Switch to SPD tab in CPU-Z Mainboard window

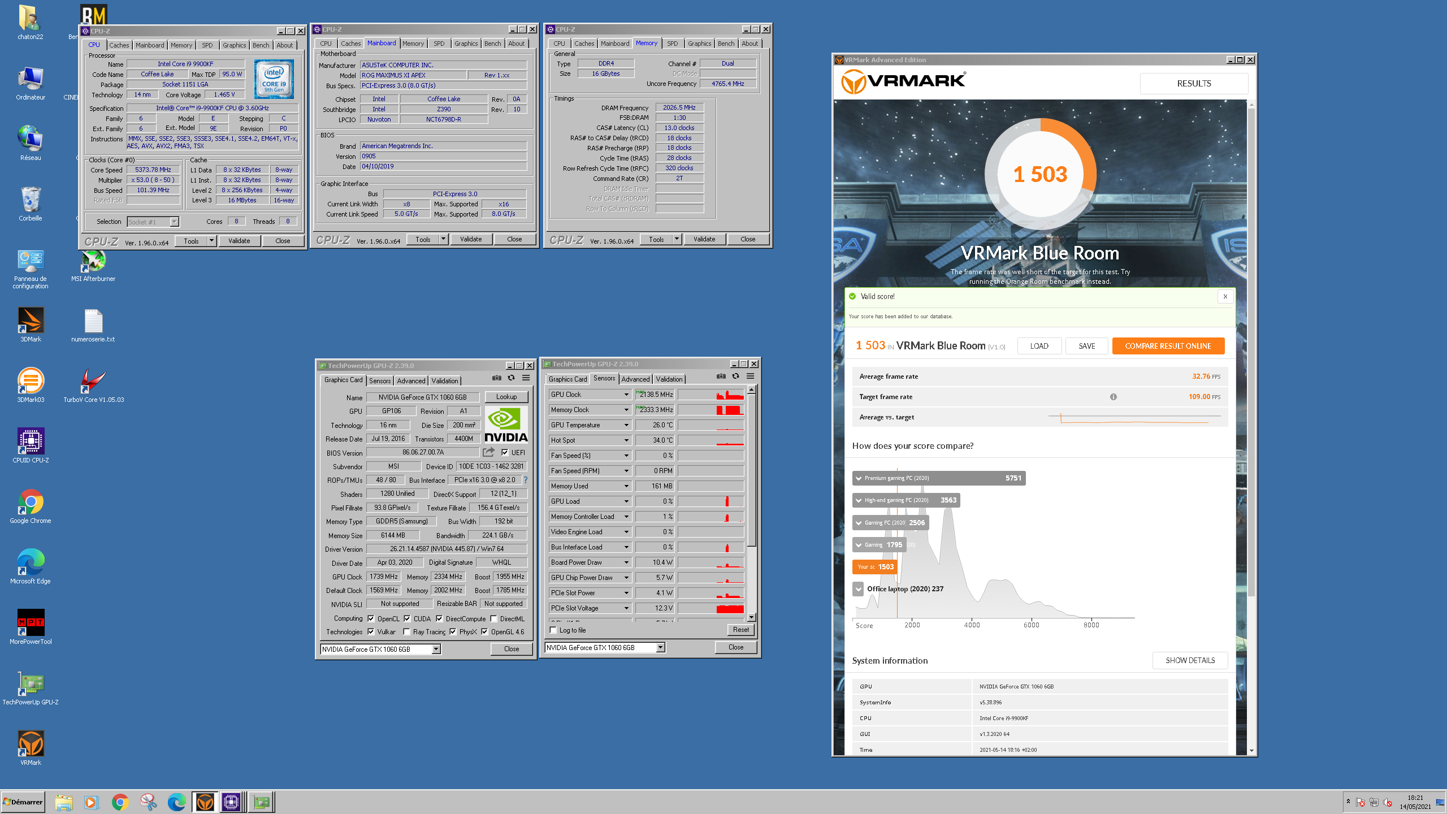pyautogui.click(x=439, y=44)
